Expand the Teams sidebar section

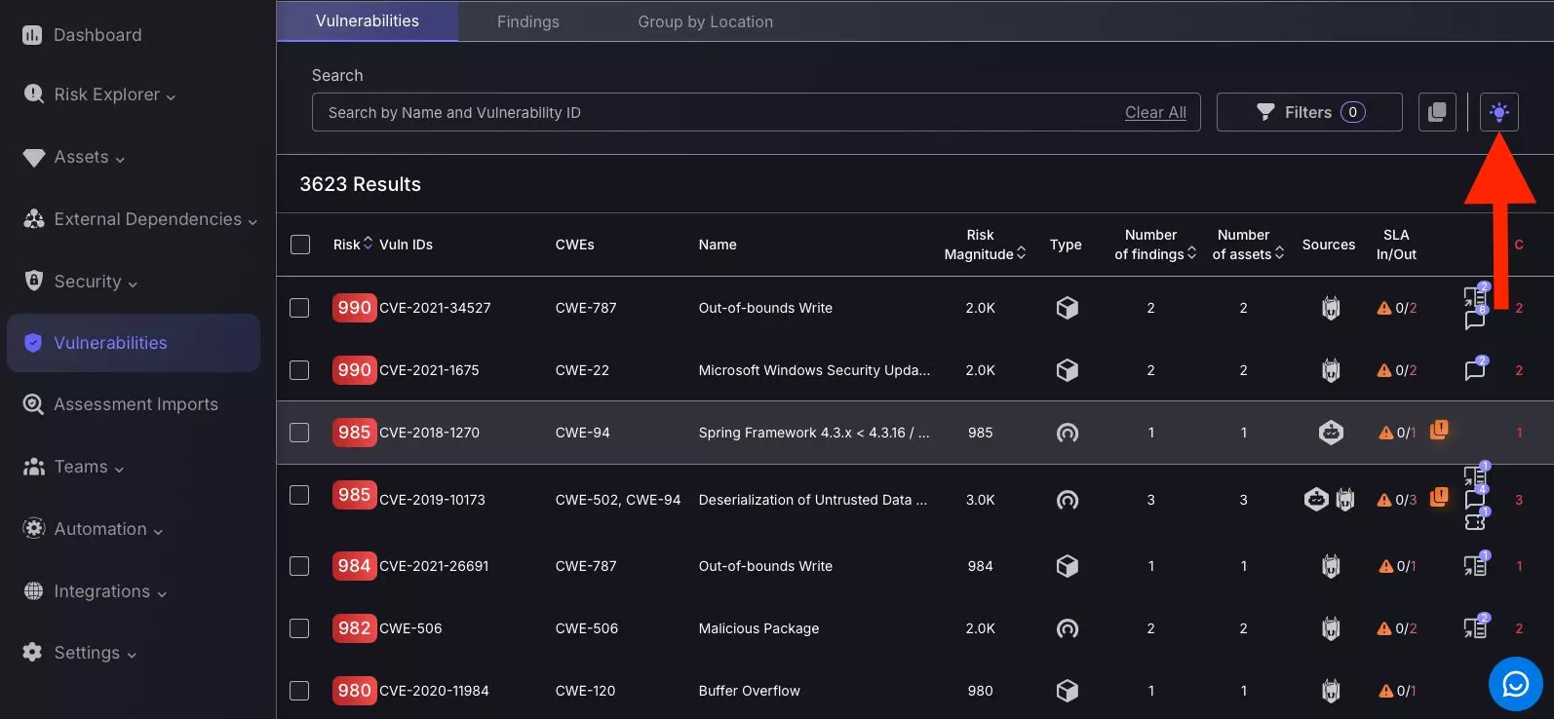point(74,467)
